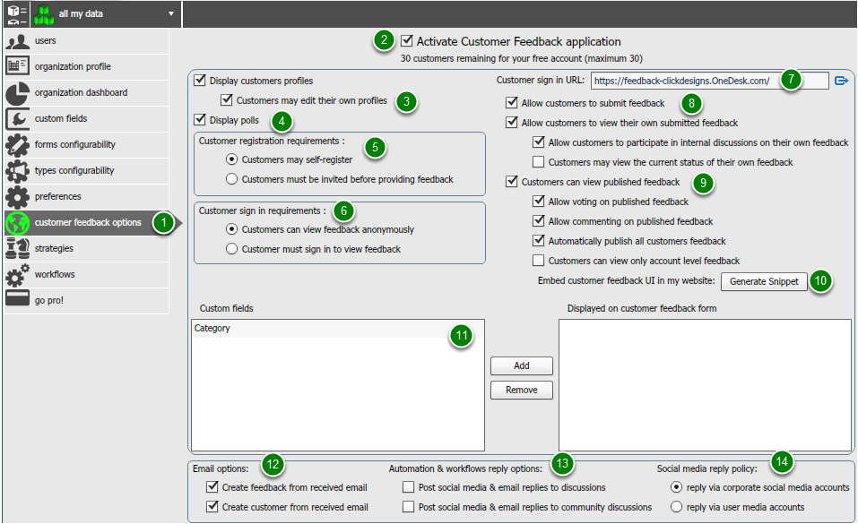Click the workflows gears icon
The width and height of the screenshot is (858, 524).
click(17, 275)
